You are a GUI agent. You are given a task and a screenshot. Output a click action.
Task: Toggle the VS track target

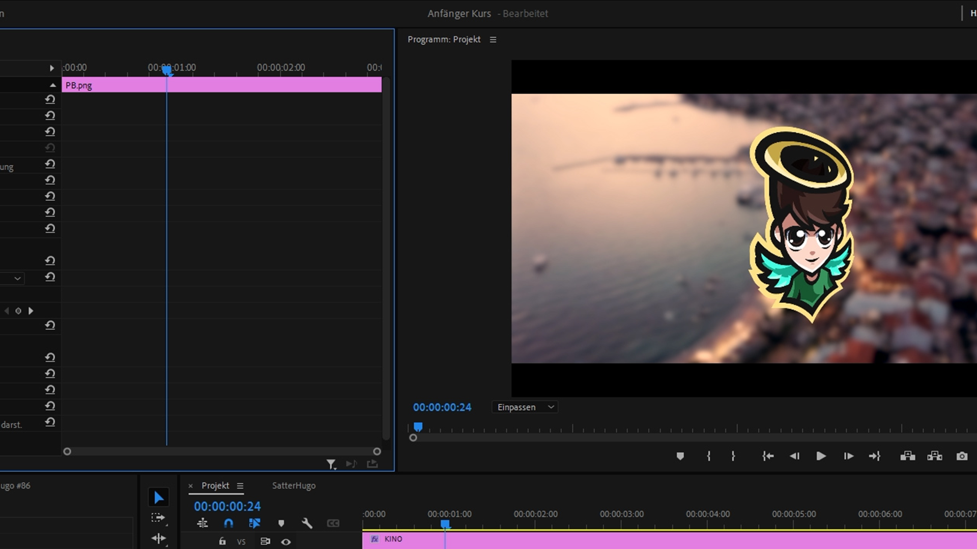pos(241,542)
